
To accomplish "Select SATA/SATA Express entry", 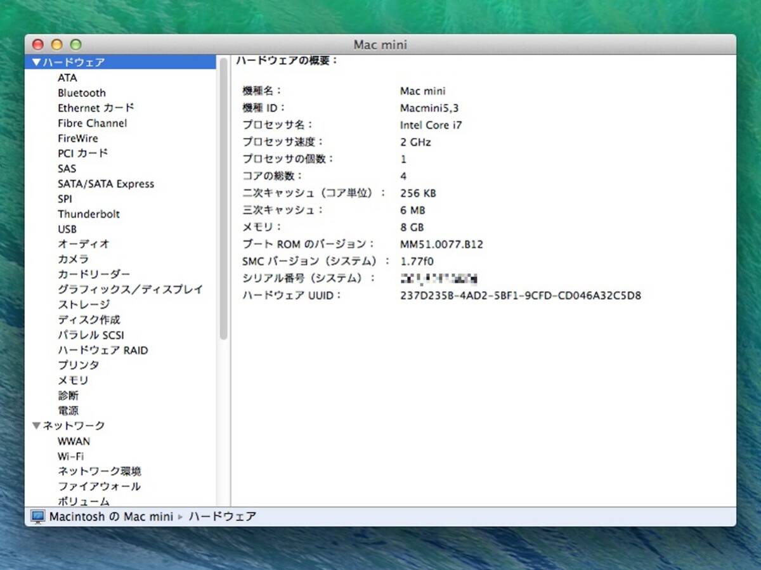I will (106, 184).
